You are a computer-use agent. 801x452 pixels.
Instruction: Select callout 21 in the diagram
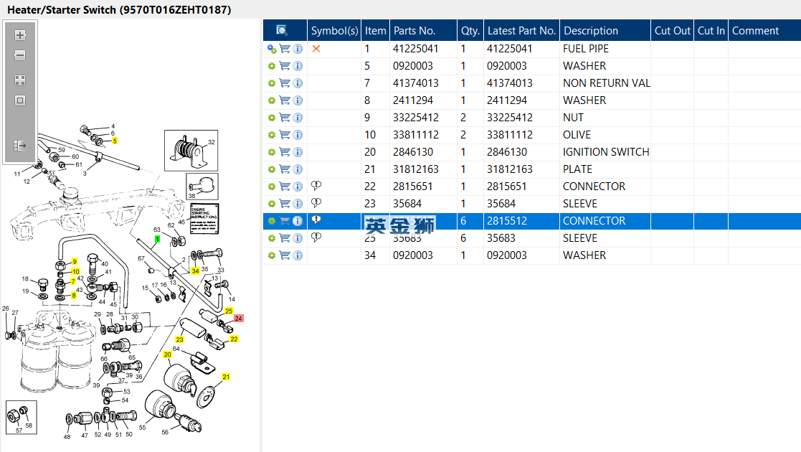(226, 377)
